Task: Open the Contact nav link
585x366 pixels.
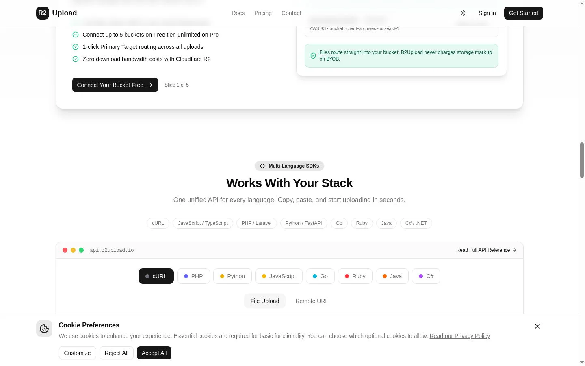Action: click(291, 13)
